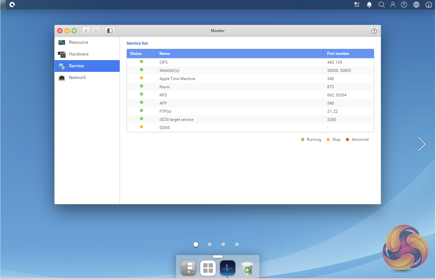Switch to the Hardware section
This screenshot has width=436, height=279.
coord(78,54)
